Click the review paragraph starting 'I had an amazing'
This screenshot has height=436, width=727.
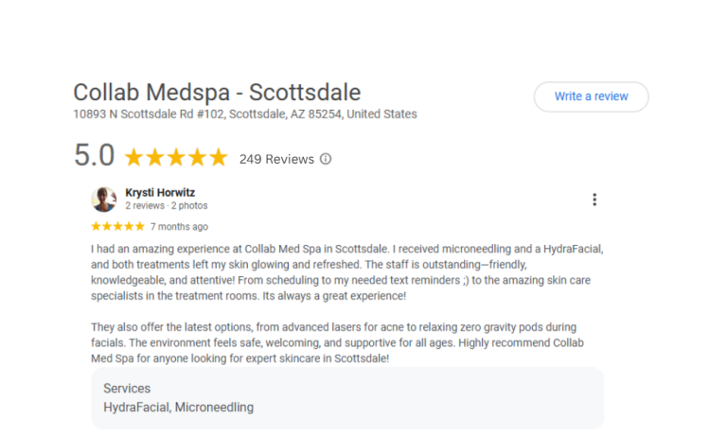346,272
